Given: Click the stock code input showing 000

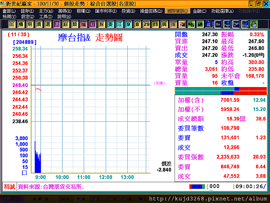Looking at the screenshot, I should 221,186.
